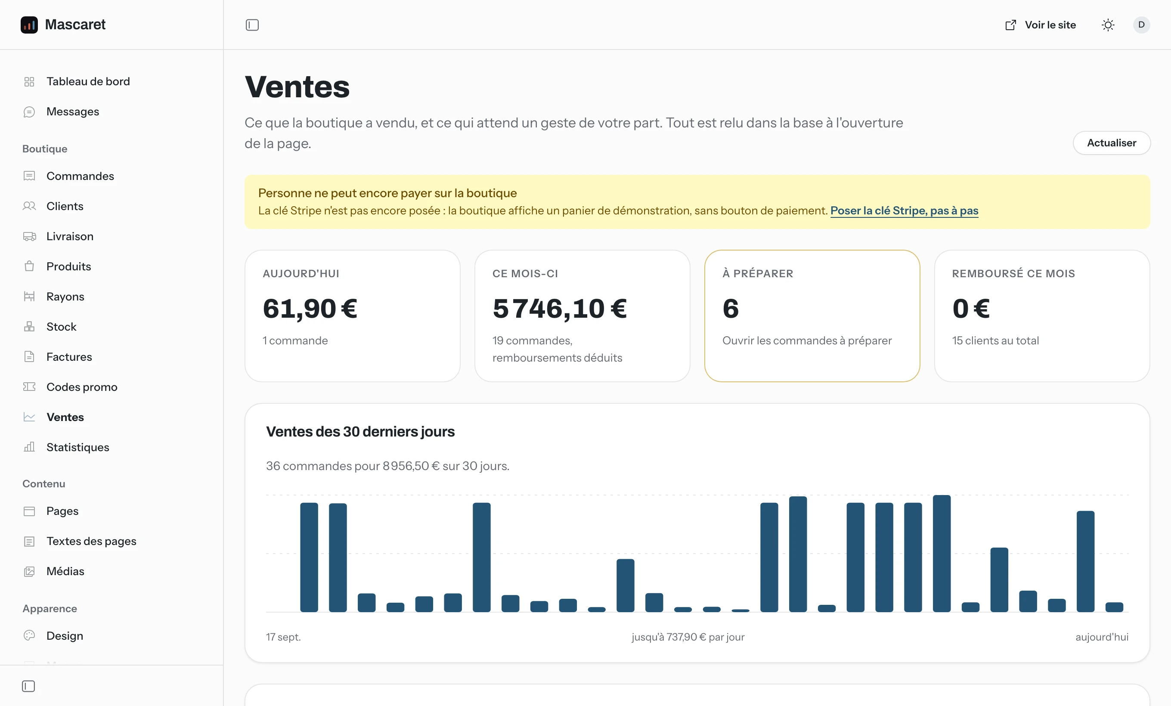
Task: Click the Produits bag icon
Action: 29,266
